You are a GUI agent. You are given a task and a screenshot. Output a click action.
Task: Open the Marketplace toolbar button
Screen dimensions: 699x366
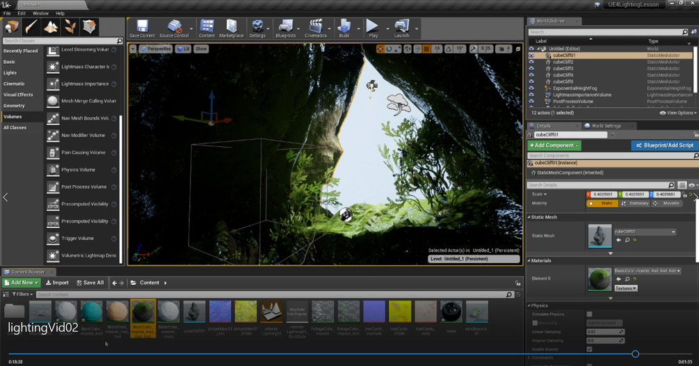[x=232, y=29]
